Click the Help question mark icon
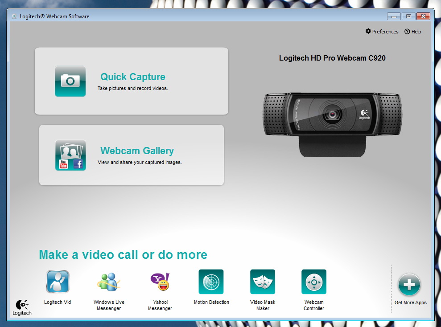Viewport: 441px width, 327px height. [x=407, y=32]
